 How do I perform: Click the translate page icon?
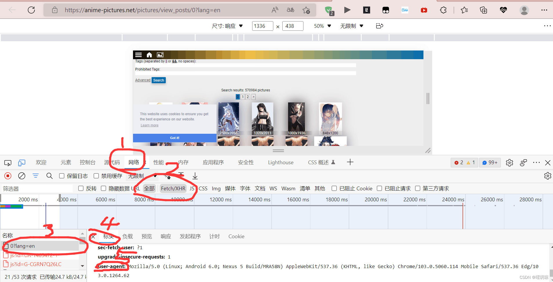(290, 10)
